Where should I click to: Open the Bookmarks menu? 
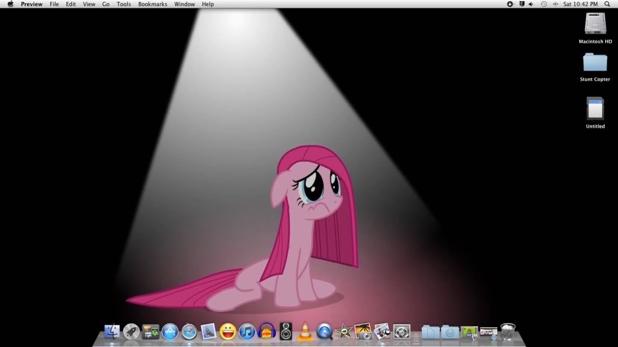coord(153,4)
